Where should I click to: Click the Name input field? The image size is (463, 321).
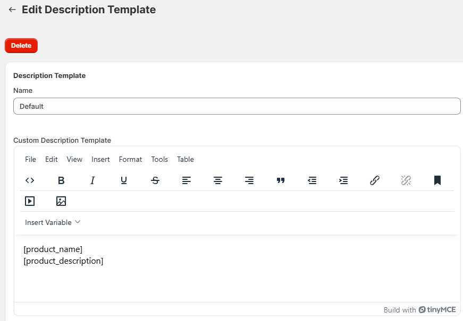(237, 106)
